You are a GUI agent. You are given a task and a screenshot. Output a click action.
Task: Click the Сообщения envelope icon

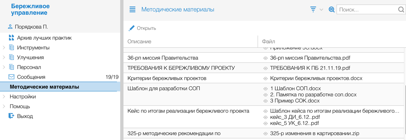[12, 77]
